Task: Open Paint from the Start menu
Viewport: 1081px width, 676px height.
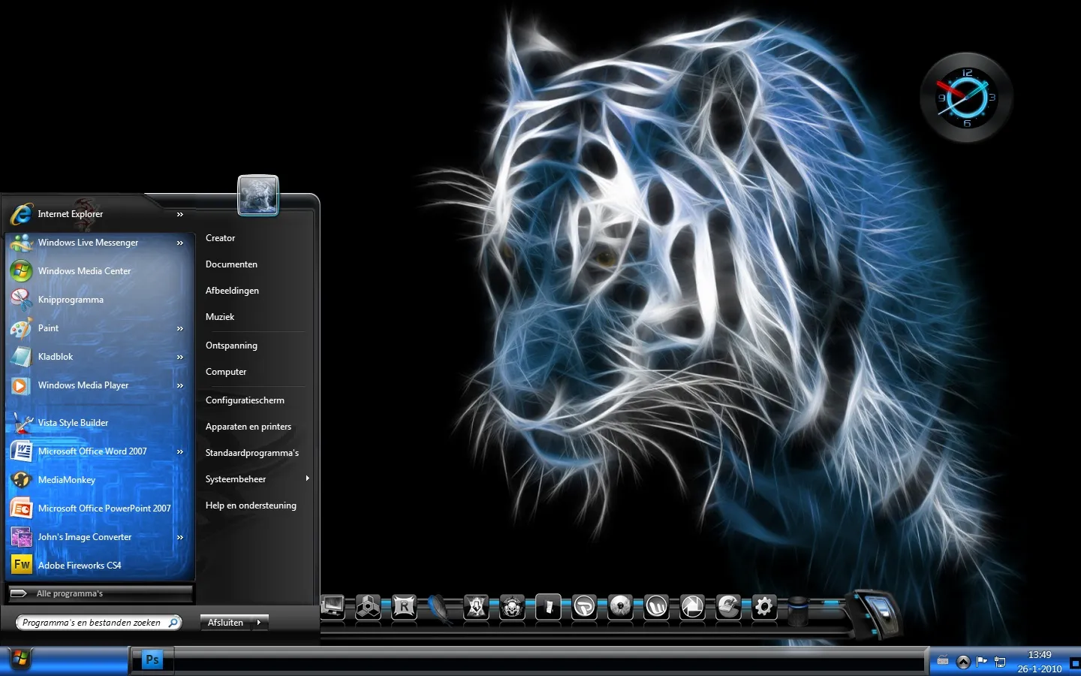Action: (x=98, y=328)
